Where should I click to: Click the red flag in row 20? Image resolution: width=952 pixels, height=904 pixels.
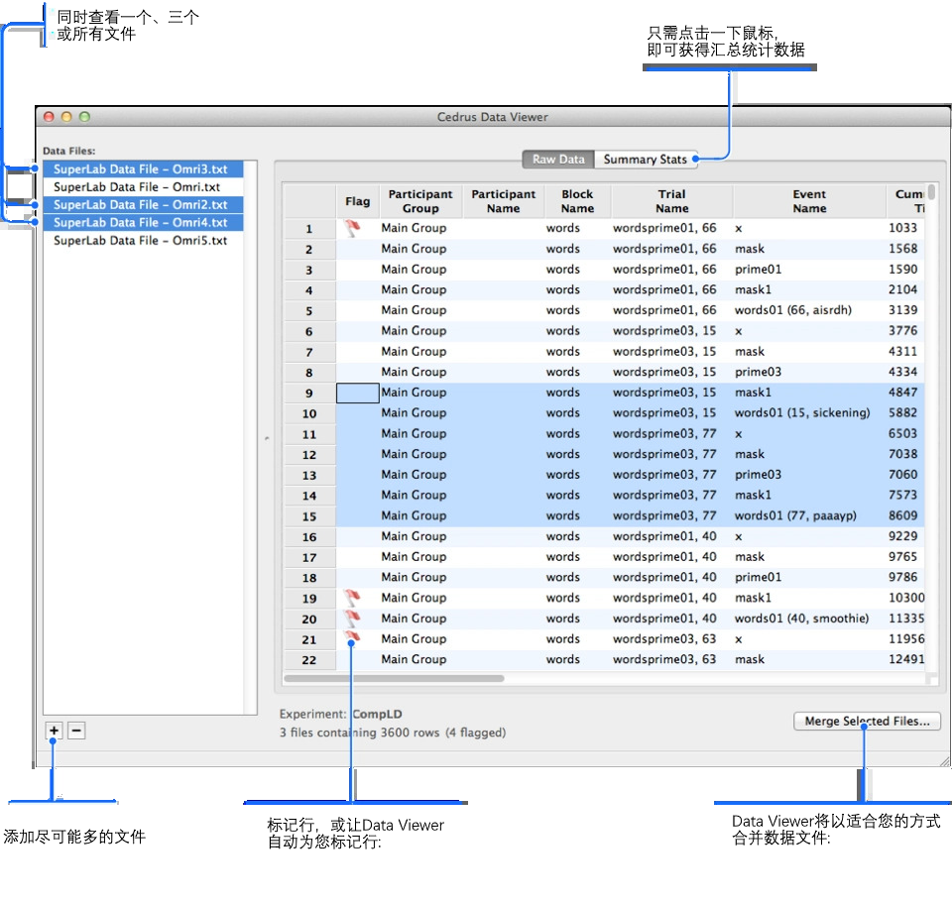point(352,619)
